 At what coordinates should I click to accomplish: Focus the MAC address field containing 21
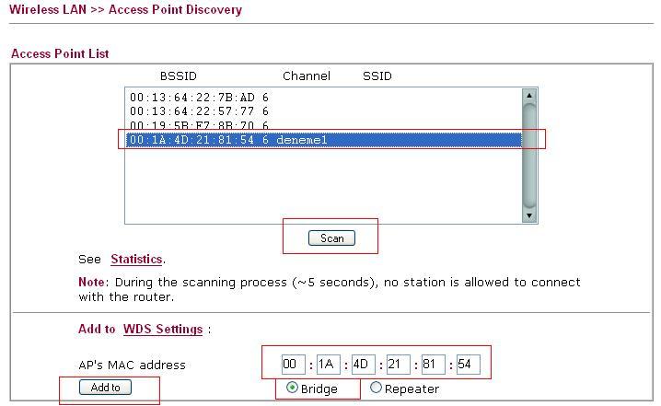(398, 365)
